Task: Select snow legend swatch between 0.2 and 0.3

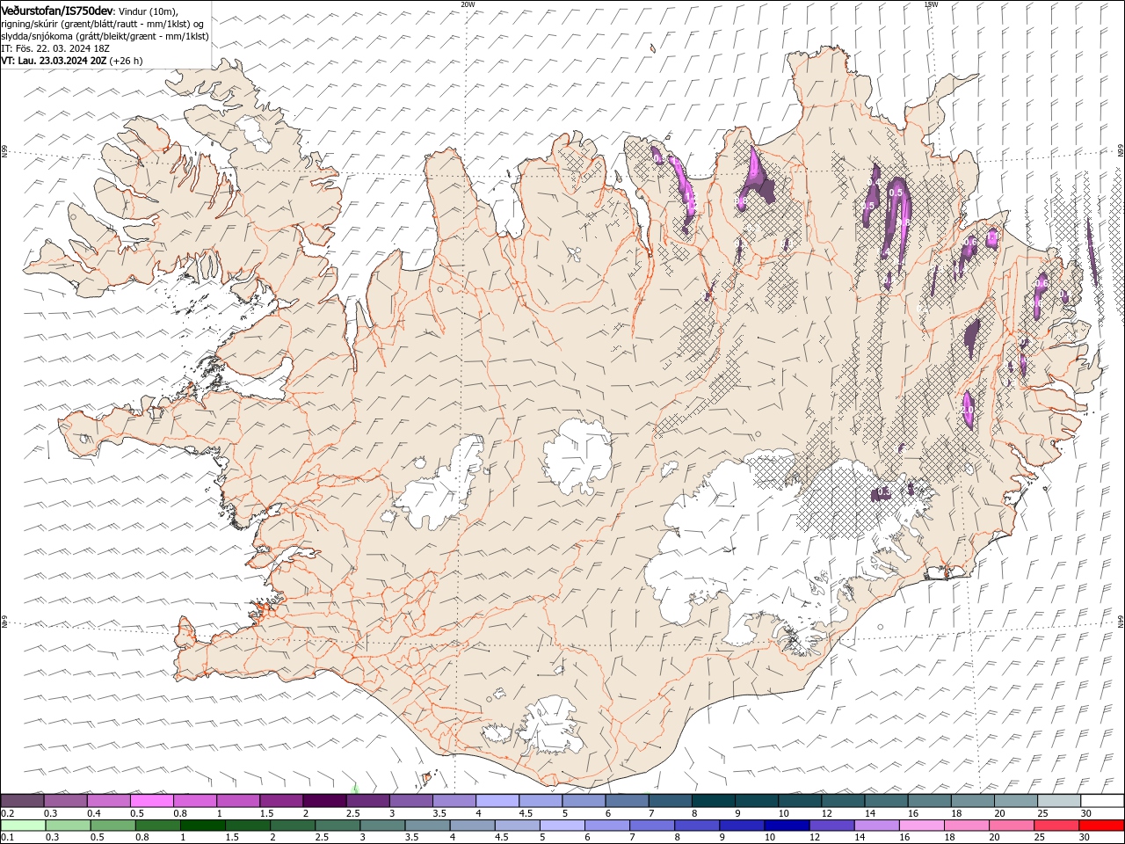Action: (22, 801)
